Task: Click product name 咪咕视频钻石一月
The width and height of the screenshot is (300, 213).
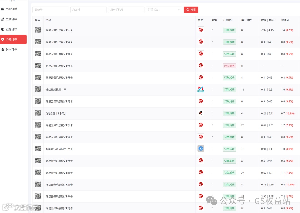Action: tap(56, 90)
